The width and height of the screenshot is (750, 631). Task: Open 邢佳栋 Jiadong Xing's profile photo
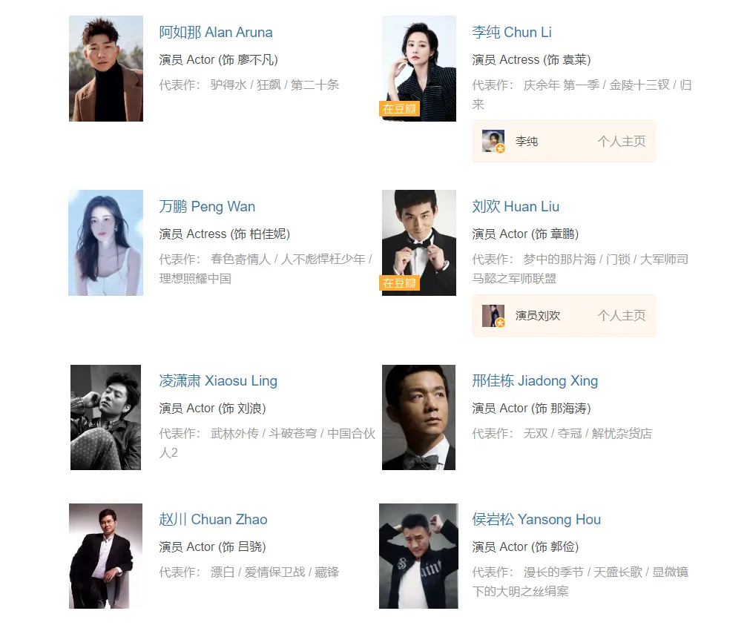[418, 417]
